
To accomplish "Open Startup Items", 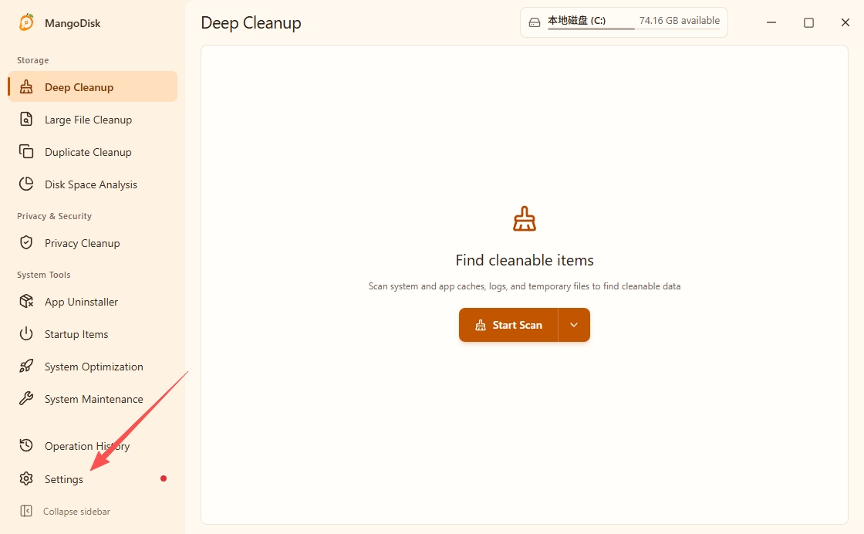I will point(93,334).
